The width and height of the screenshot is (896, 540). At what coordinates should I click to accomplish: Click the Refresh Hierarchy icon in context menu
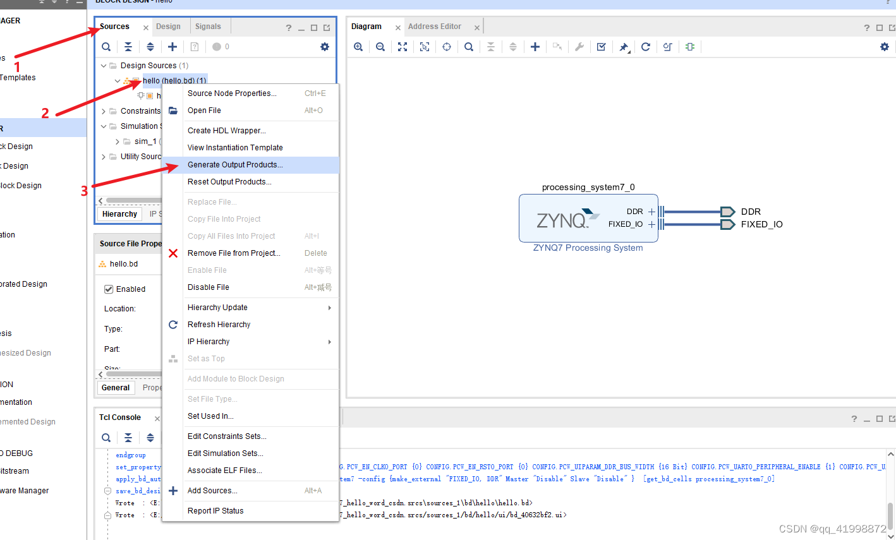click(x=173, y=324)
